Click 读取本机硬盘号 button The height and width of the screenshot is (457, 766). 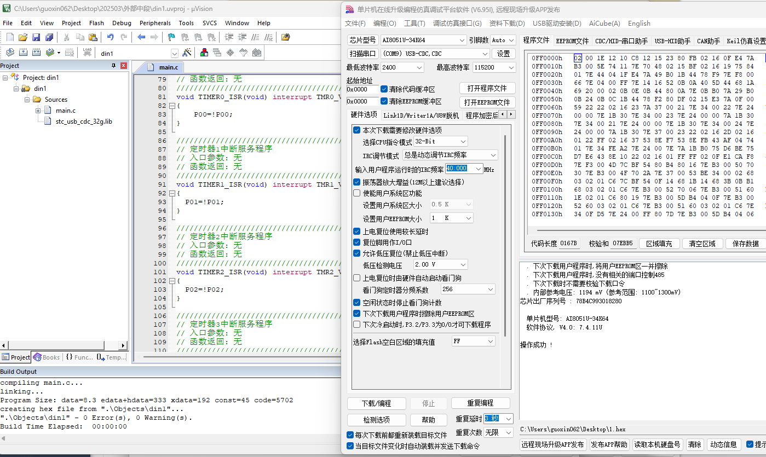657,445
